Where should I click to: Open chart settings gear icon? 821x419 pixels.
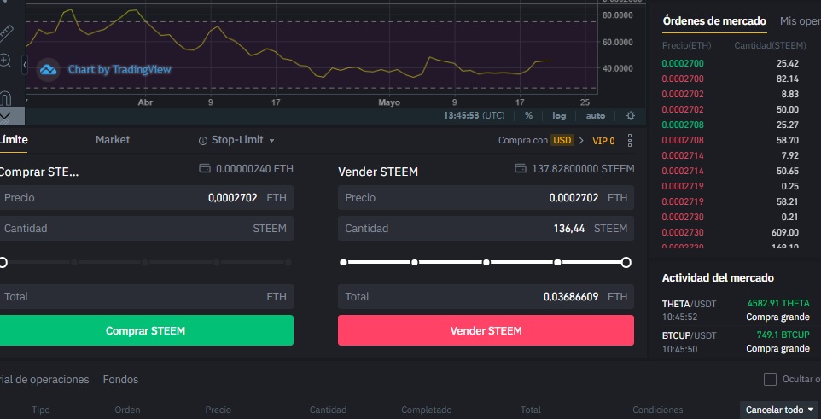[631, 116]
